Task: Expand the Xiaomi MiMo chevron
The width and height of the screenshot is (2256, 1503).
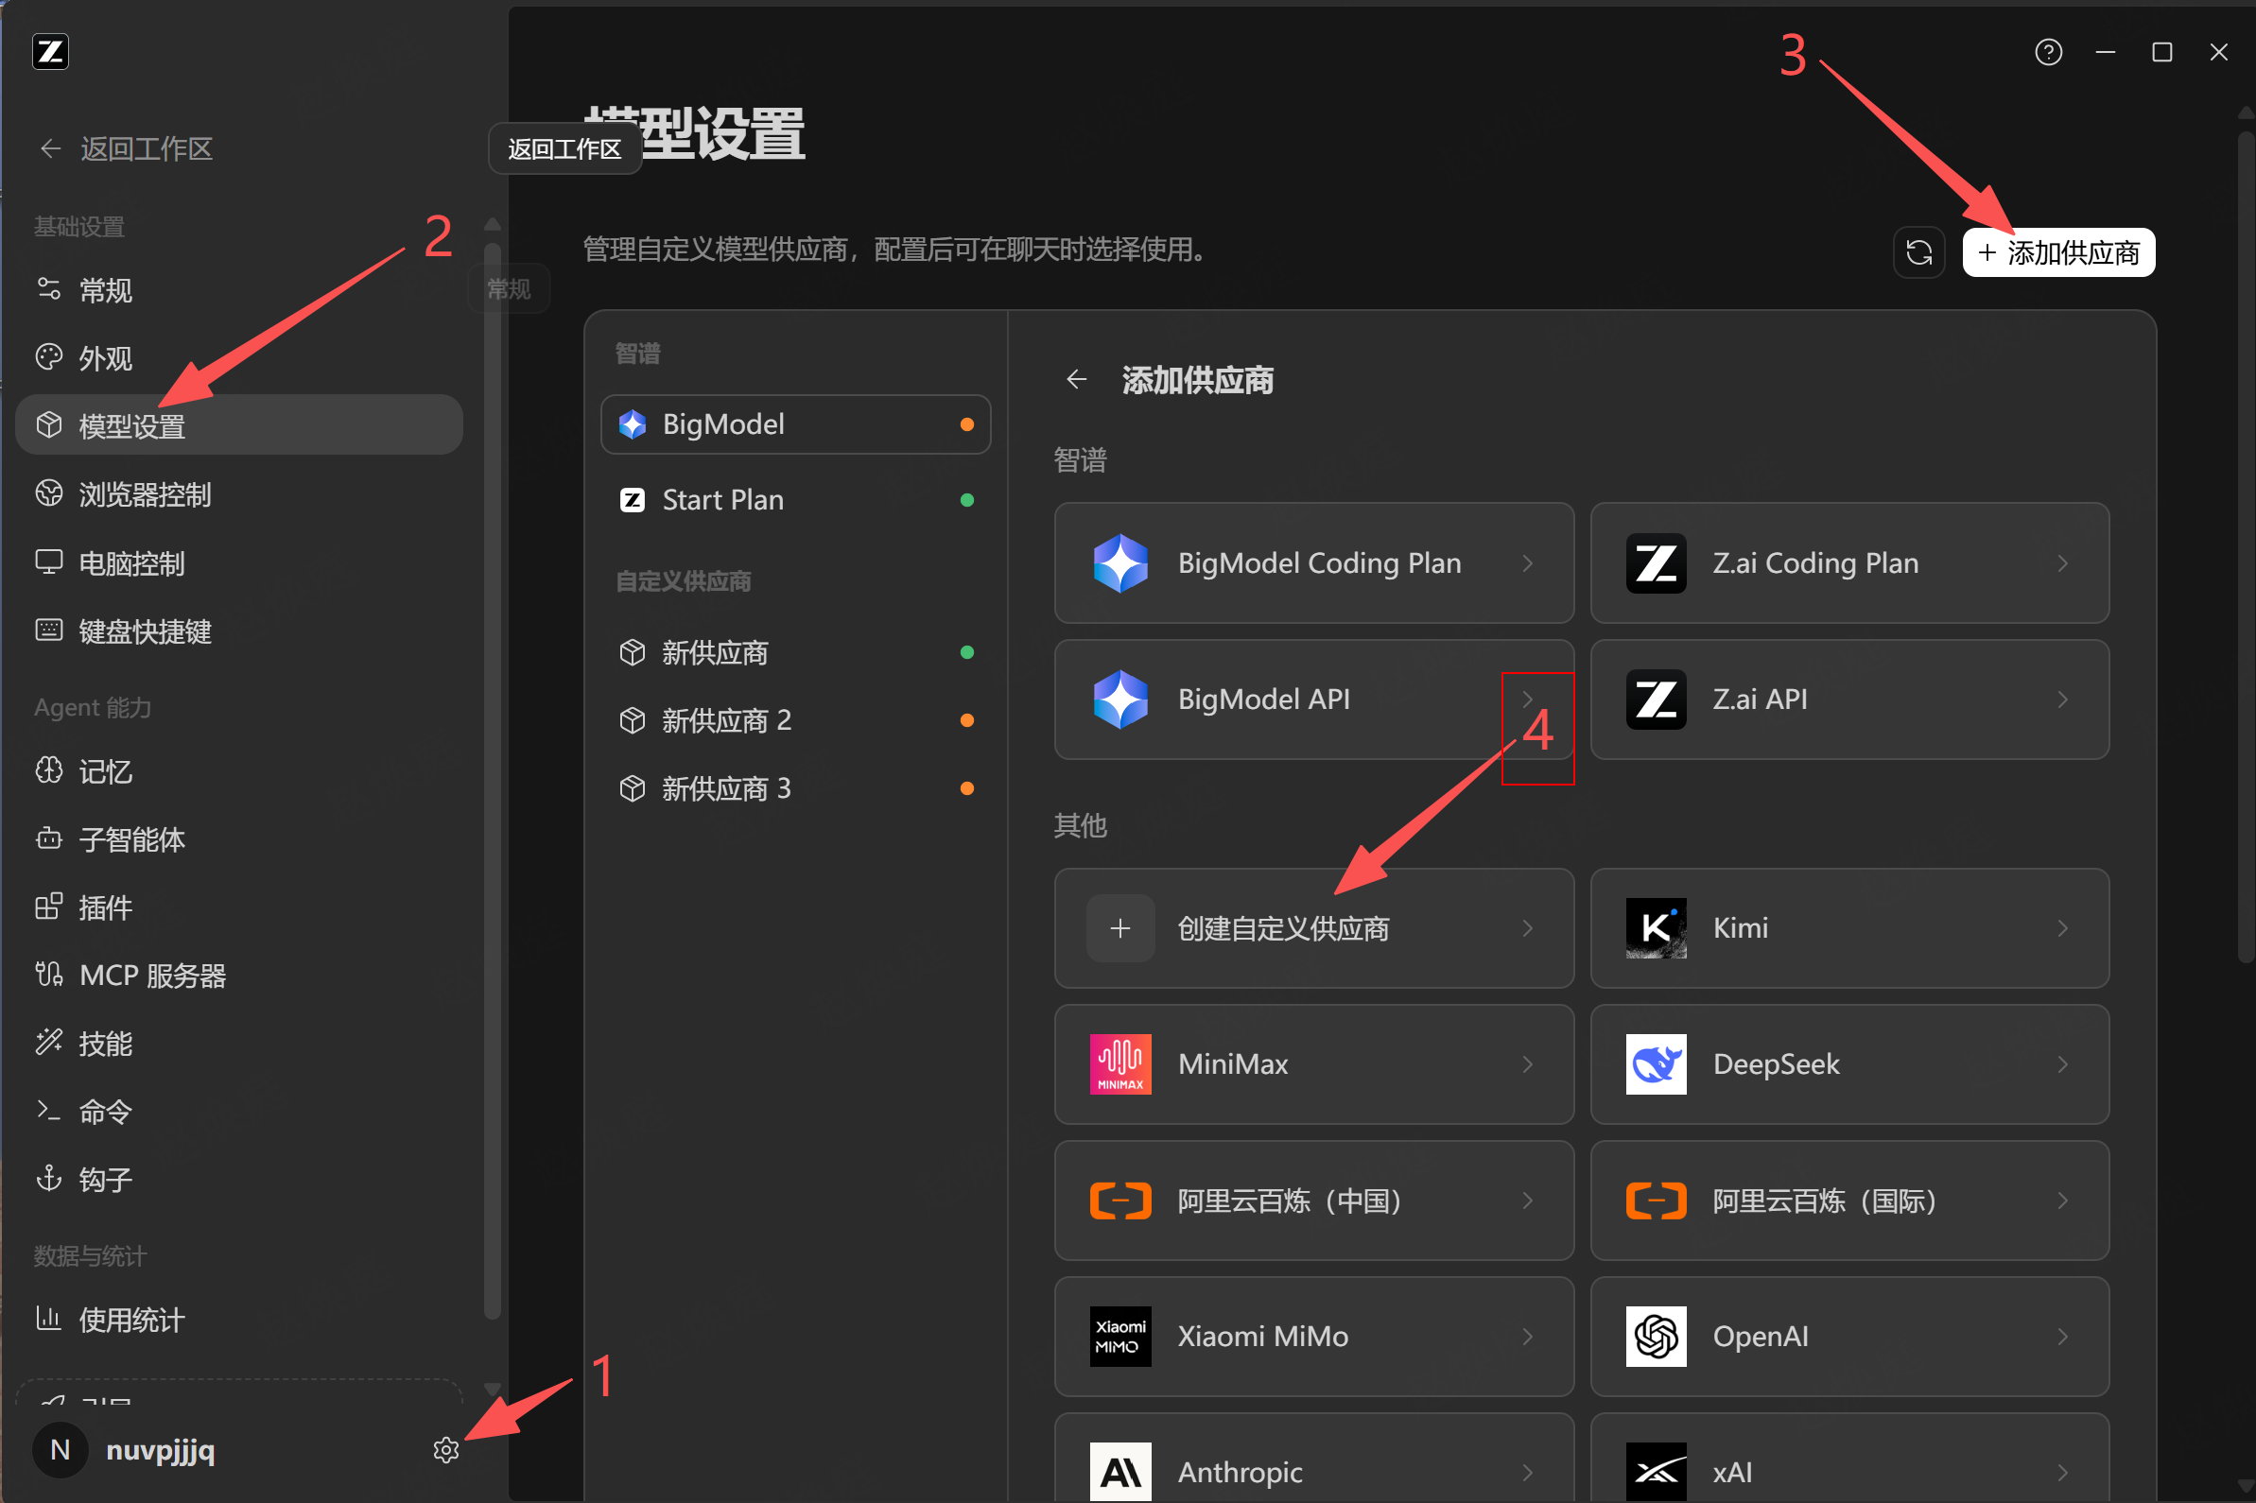Action: coord(1527,1337)
